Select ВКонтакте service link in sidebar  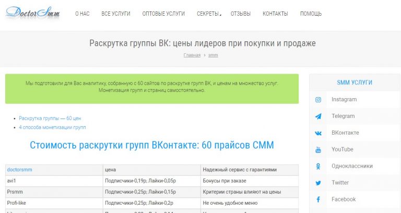(345, 133)
